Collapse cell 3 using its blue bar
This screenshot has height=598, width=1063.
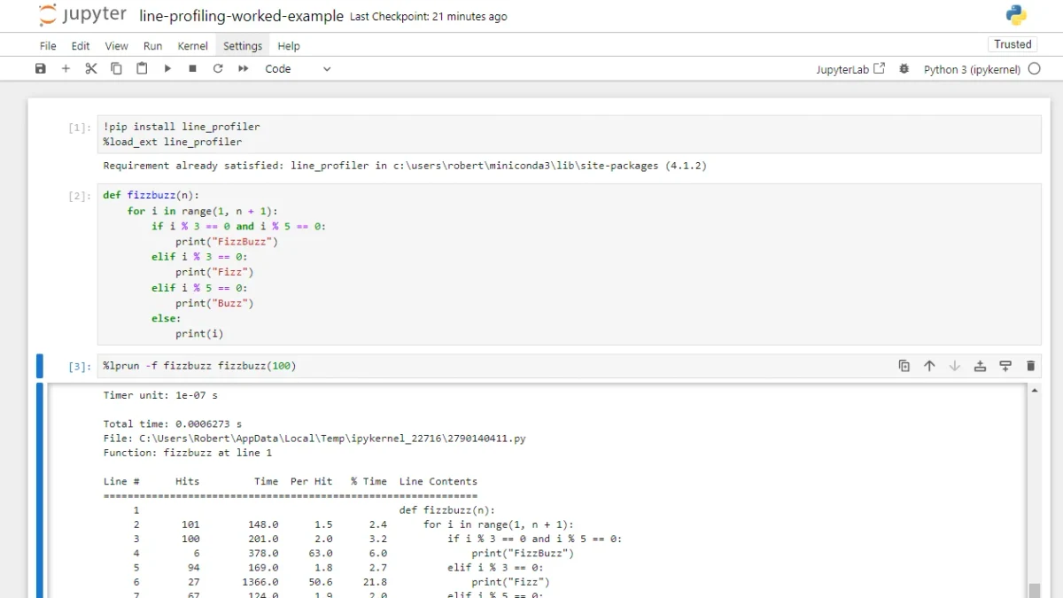(x=40, y=366)
